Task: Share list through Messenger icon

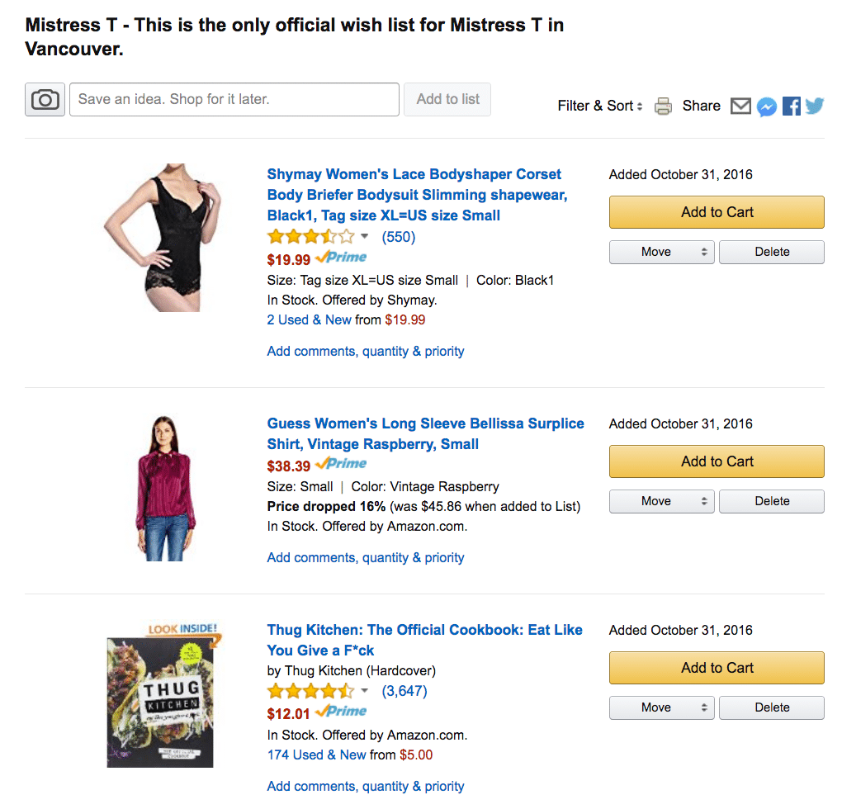Action: [x=767, y=106]
